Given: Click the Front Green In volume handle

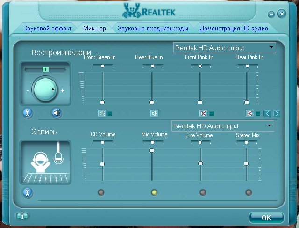Looking at the screenshot, I should pyautogui.click(x=102, y=102).
